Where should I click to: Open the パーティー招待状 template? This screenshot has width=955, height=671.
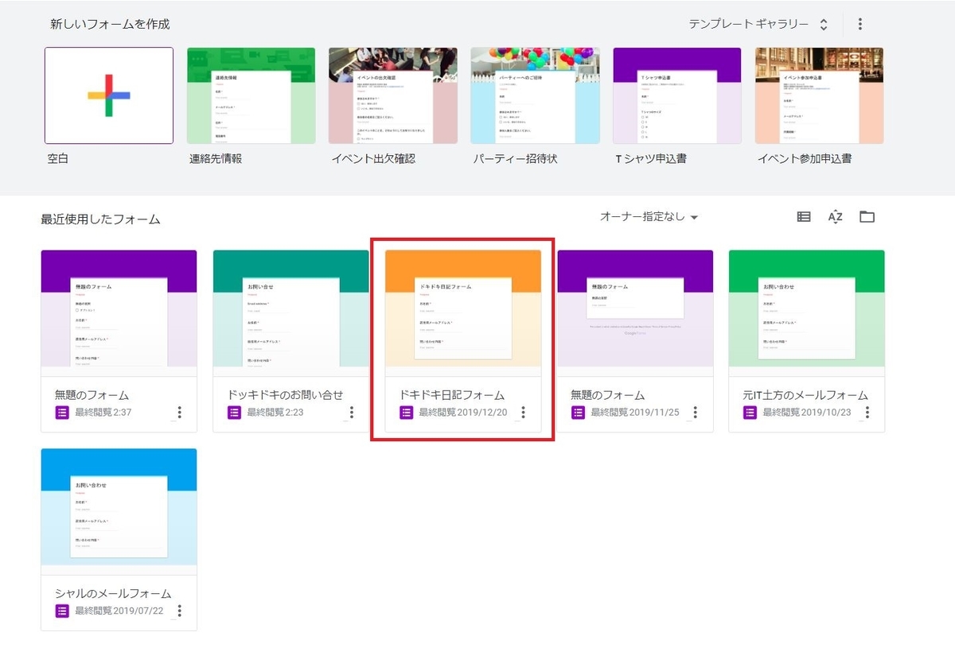point(535,94)
